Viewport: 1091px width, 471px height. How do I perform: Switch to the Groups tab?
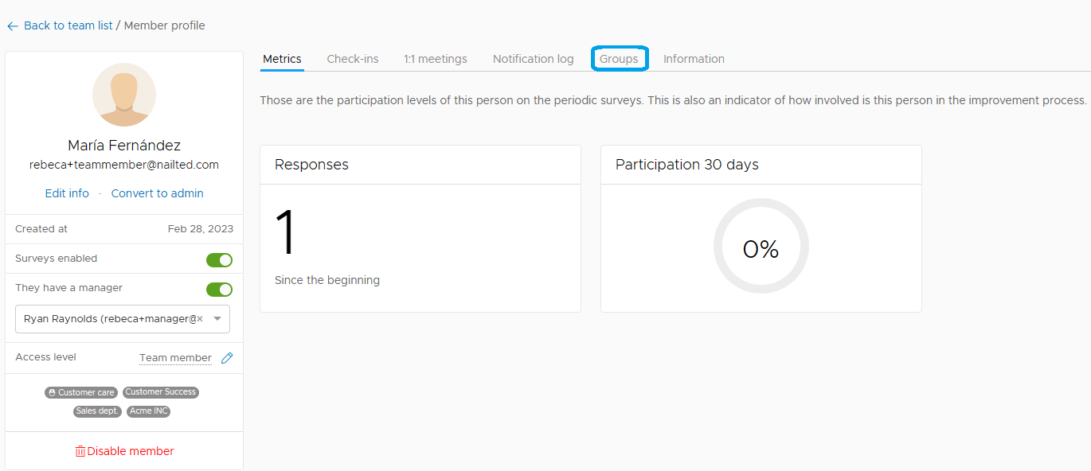click(619, 59)
